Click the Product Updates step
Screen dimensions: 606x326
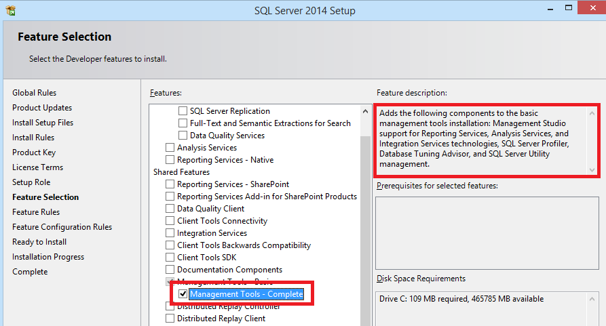pos(42,108)
